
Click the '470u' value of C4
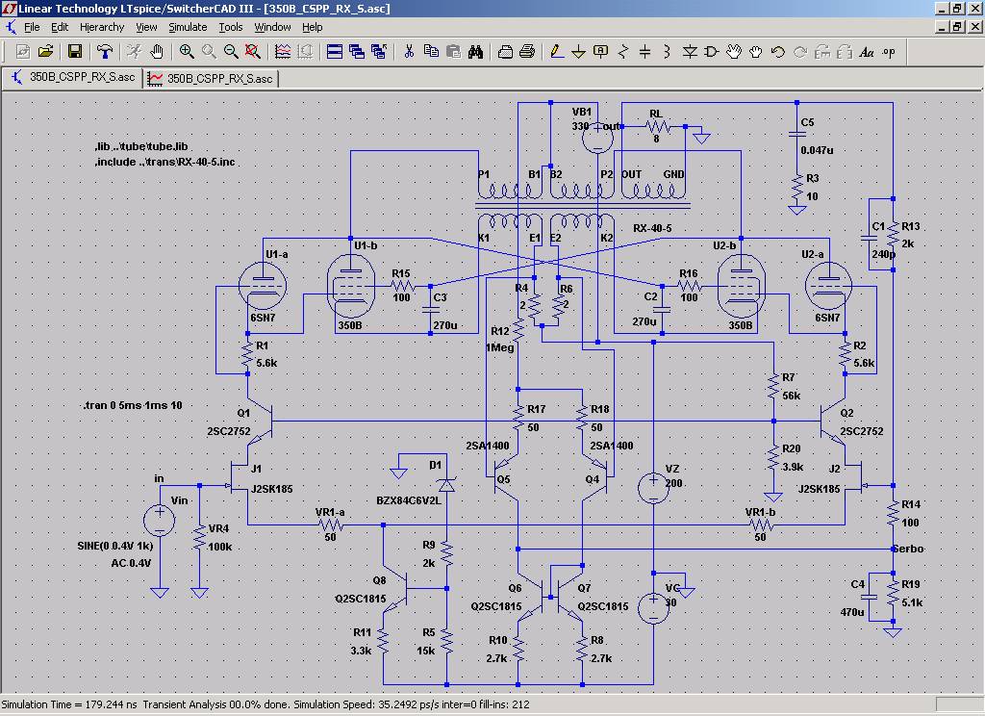(852, 612)
